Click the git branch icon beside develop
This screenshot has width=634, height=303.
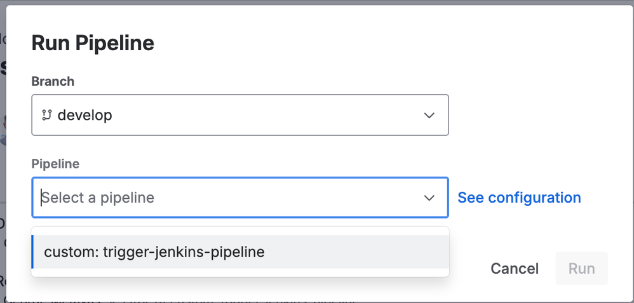tap(47, 116)
